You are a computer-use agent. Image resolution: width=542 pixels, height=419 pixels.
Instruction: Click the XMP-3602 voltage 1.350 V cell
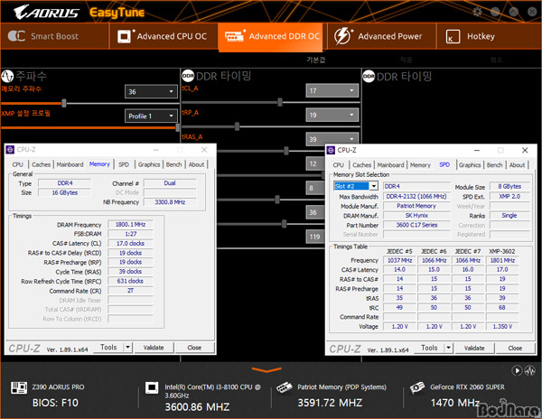(x=502, y=326)
